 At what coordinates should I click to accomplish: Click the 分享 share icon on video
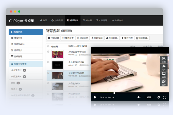click(164, 60)
